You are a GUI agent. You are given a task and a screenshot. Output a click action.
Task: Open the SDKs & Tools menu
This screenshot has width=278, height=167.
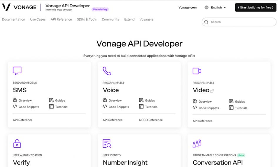[87, 19]
